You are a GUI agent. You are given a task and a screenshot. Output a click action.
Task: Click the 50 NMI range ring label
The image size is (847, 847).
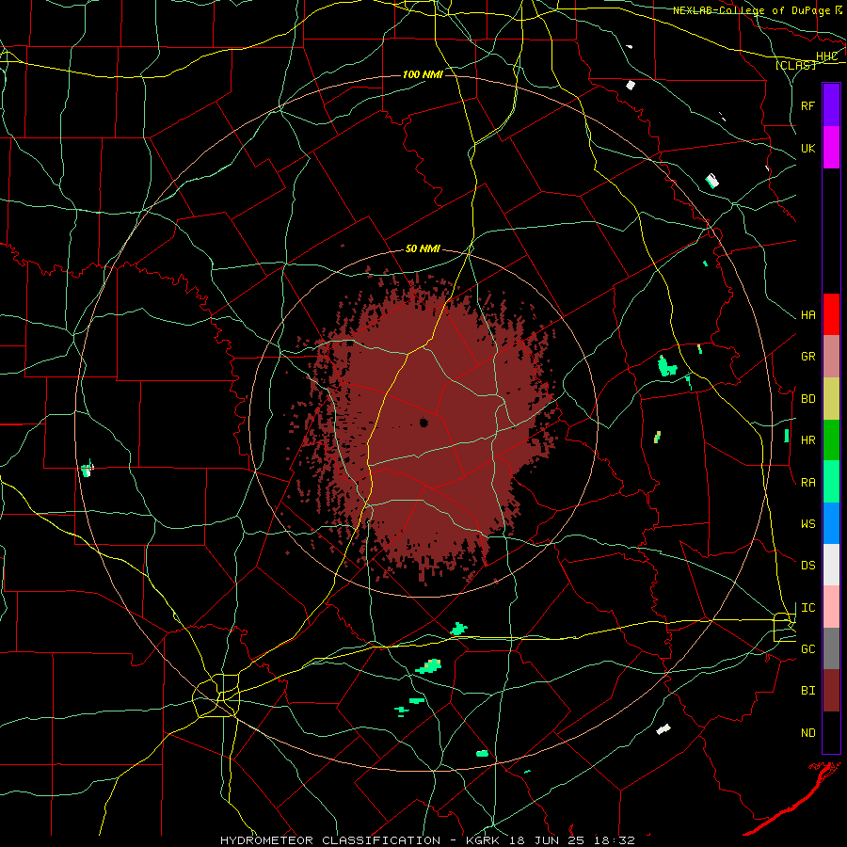pyautogui.click(x=423, y=248)
